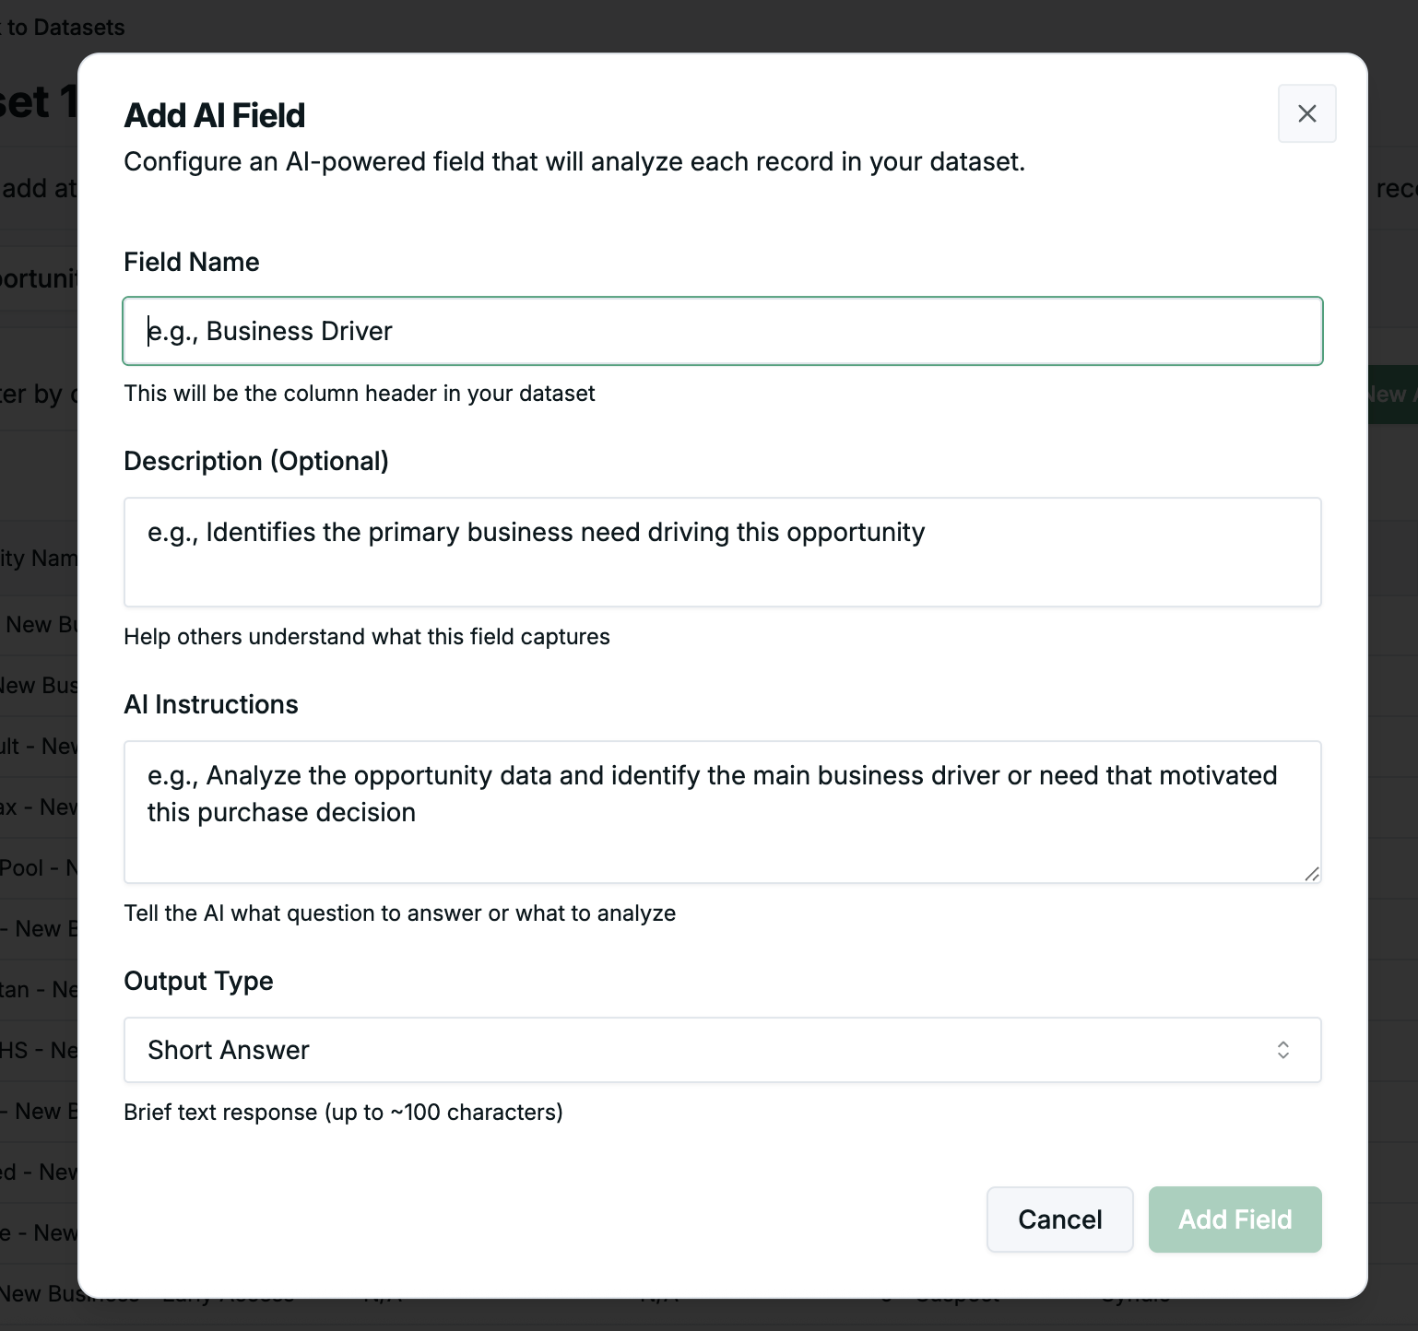Click the Output Type label

198,981
